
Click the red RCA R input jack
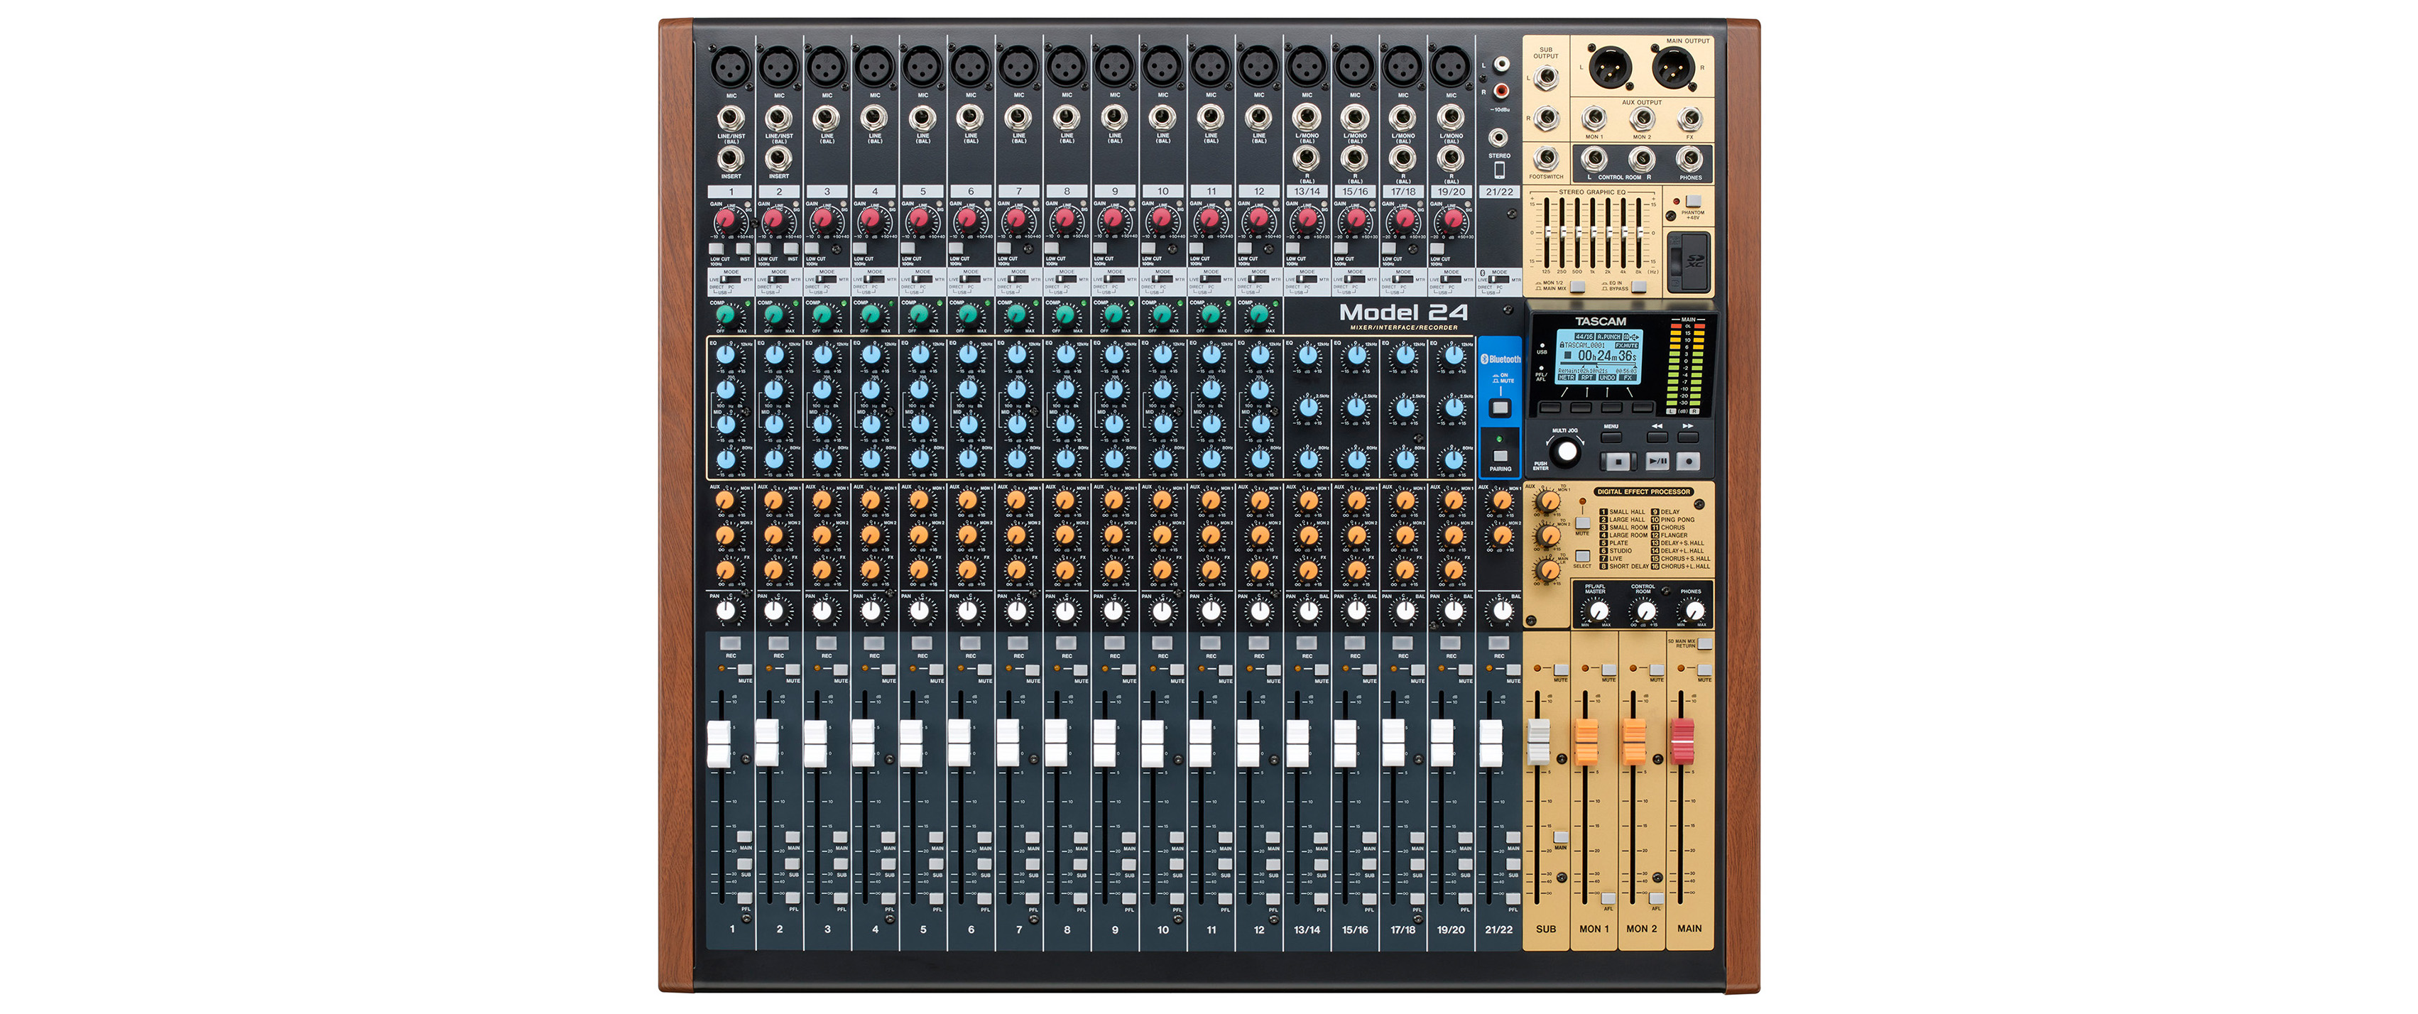click(x=1502, y=91)
